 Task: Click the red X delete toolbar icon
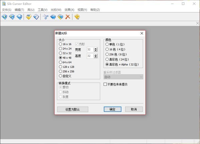point(68,17)
